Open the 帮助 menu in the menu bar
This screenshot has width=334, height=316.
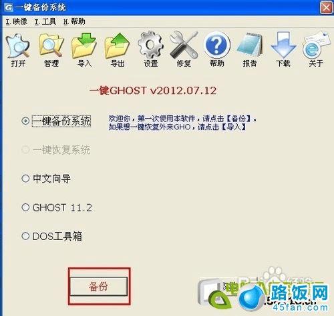click(74, 21)
